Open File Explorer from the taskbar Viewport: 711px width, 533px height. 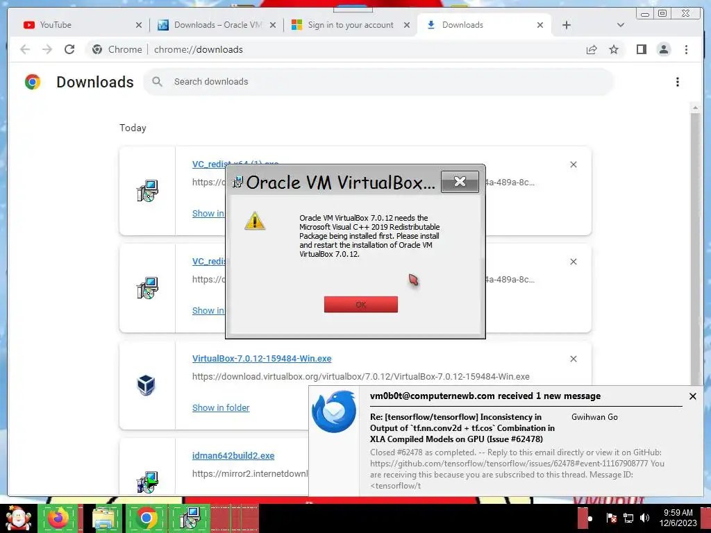click(x=103, y=518)
